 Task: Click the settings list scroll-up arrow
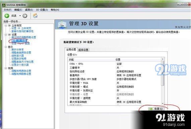[163, 59]
